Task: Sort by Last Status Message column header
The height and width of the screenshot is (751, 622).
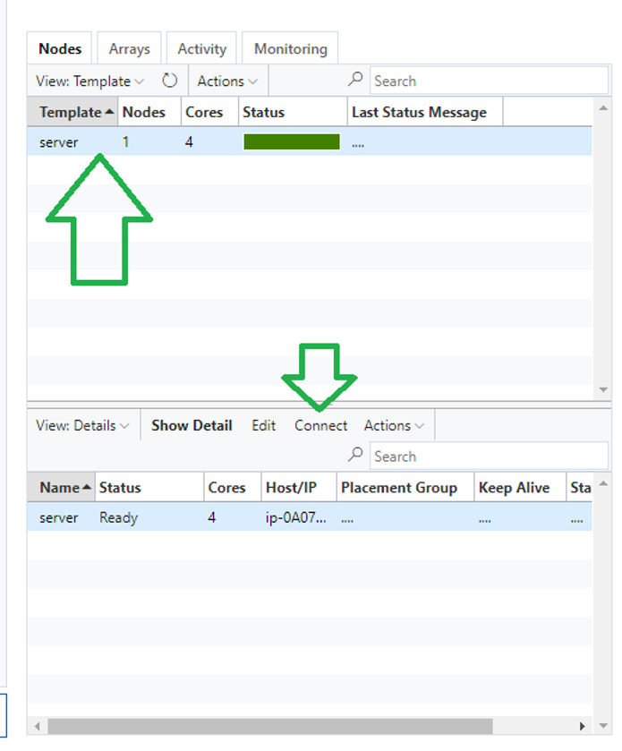Action: click(425, 112)
